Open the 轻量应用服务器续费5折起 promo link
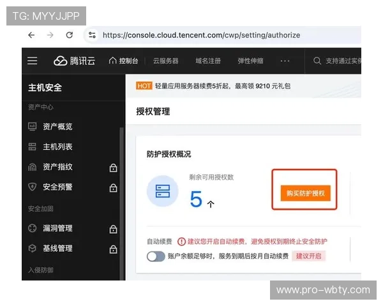The image size is (383, 306). (223, 86)
